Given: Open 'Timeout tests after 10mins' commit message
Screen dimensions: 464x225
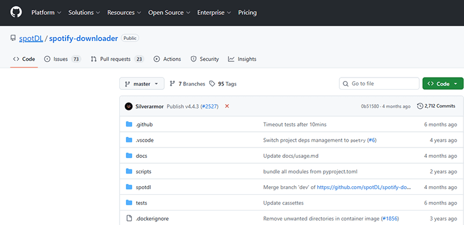Looking at the screenshot, I should [295, 124].
